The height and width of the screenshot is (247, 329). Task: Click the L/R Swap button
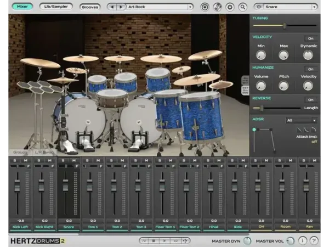tap(44, 152)
